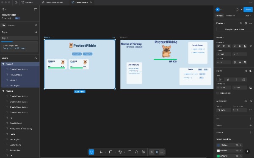This screenshot has width=254, height=158.
Task: Collapse the left sidebar panel
Action: click(x=35, y=9)
